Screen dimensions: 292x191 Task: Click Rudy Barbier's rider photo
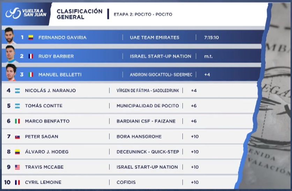10,54
